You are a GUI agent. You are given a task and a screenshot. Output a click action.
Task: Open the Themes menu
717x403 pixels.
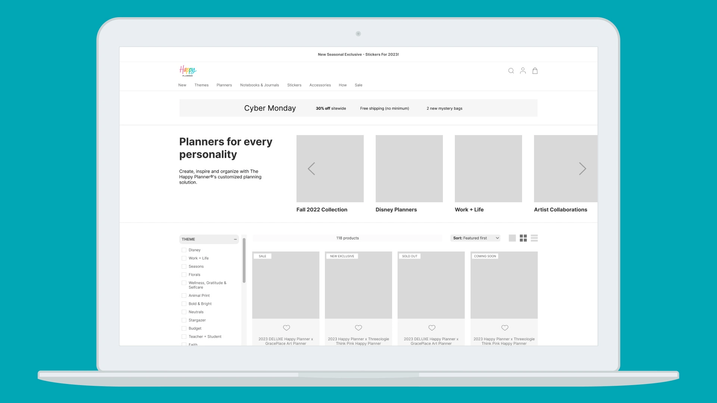click(201, 85)
